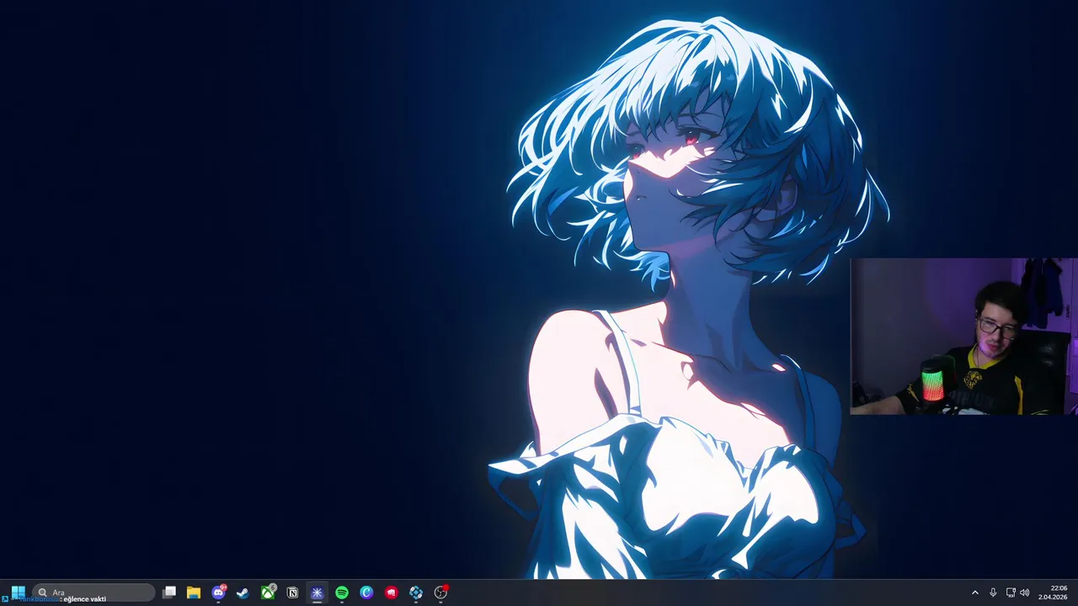Open the blue C-icon app on the taskbar

pos(366,593)
